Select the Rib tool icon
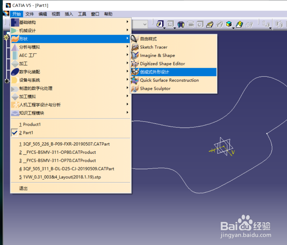Screen dimensions: 287x245 pyautogui.click(x=210, y=24)
